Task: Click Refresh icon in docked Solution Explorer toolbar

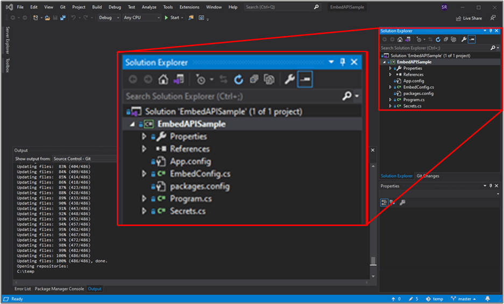Action: tap(438, 40)
